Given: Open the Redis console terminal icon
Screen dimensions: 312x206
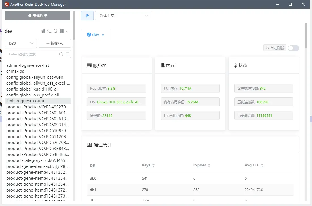Looking at the screenshot, I should point(49,31).
